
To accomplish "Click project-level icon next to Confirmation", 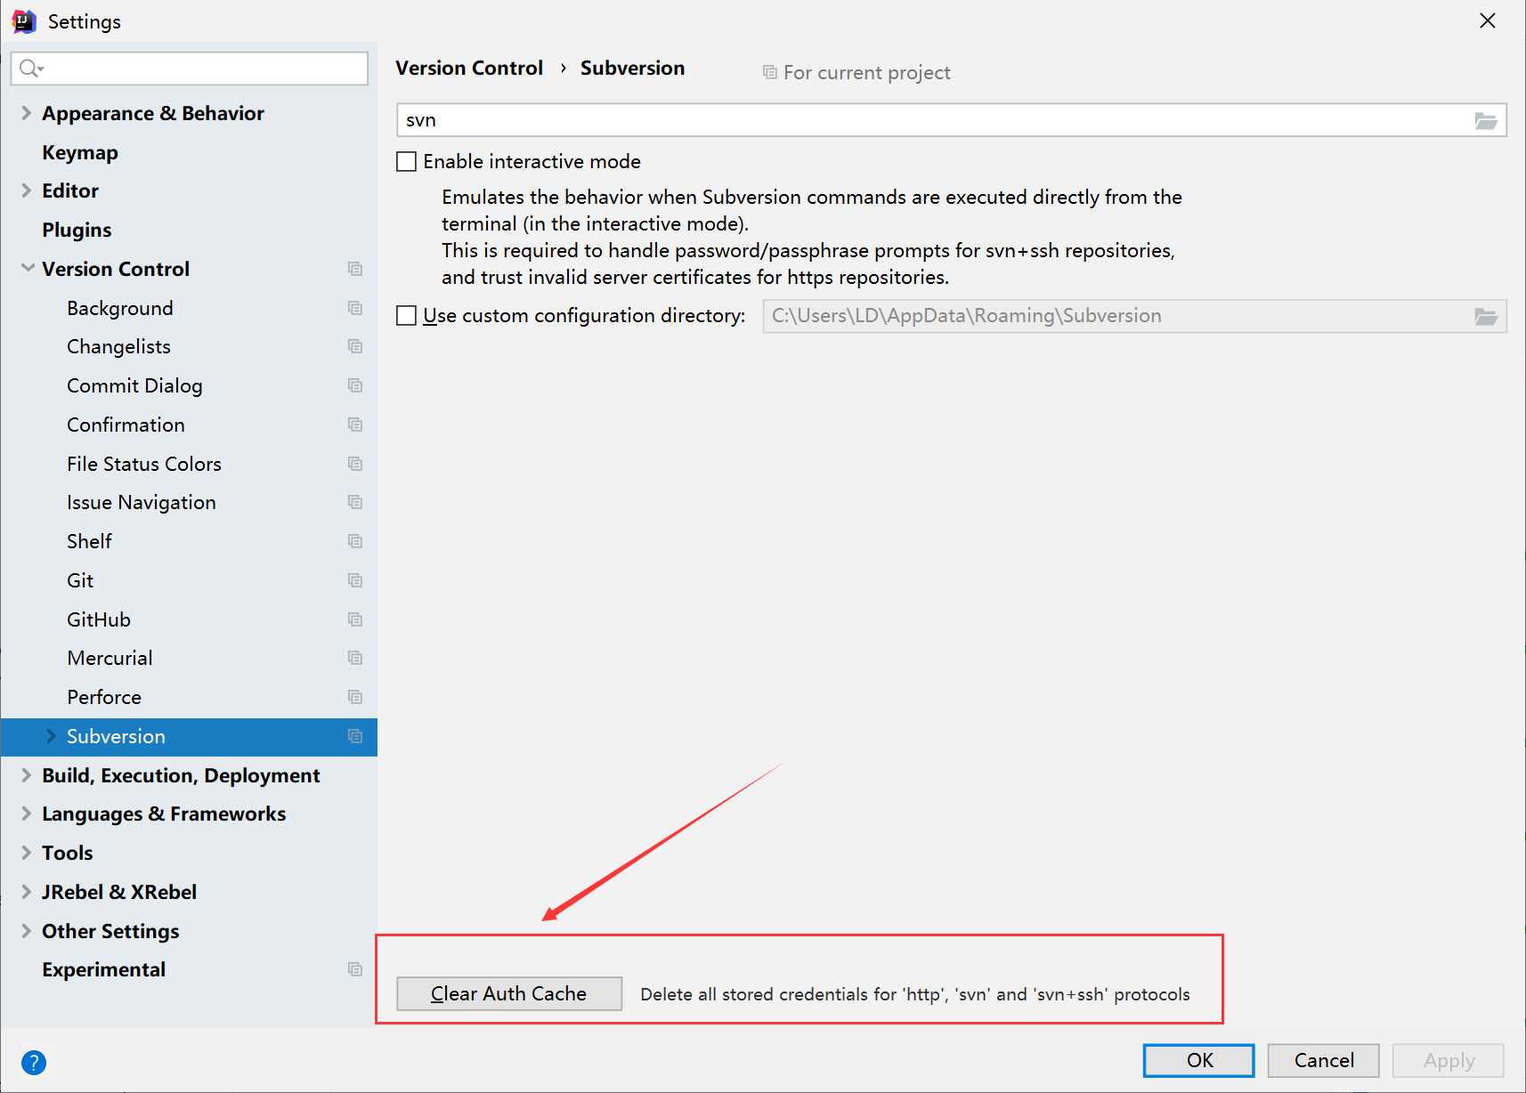I will tap(355, 425).
